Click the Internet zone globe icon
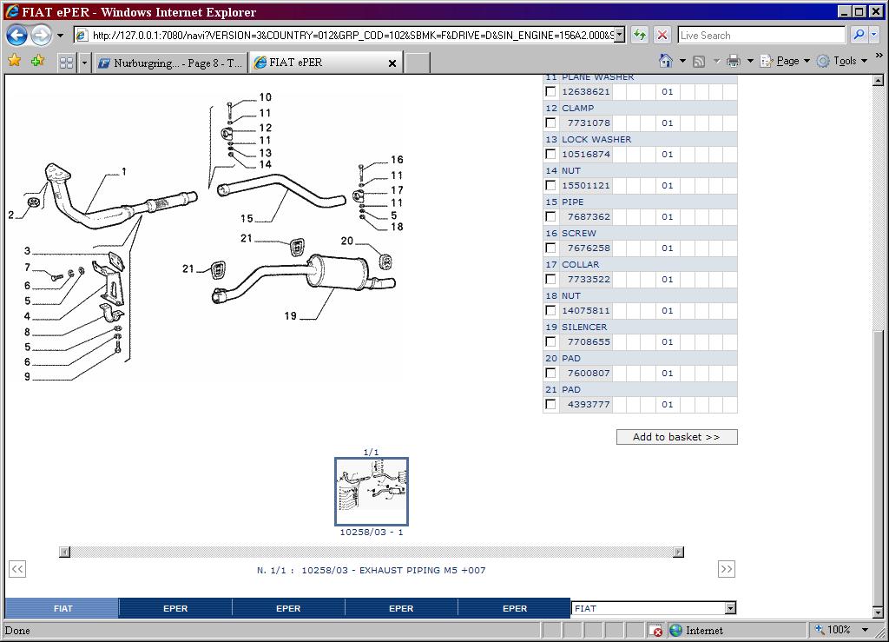 [675, 630]
